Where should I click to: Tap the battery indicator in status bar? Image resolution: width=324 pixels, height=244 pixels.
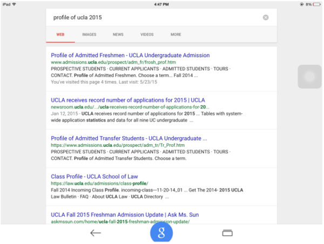pos(317,4)
